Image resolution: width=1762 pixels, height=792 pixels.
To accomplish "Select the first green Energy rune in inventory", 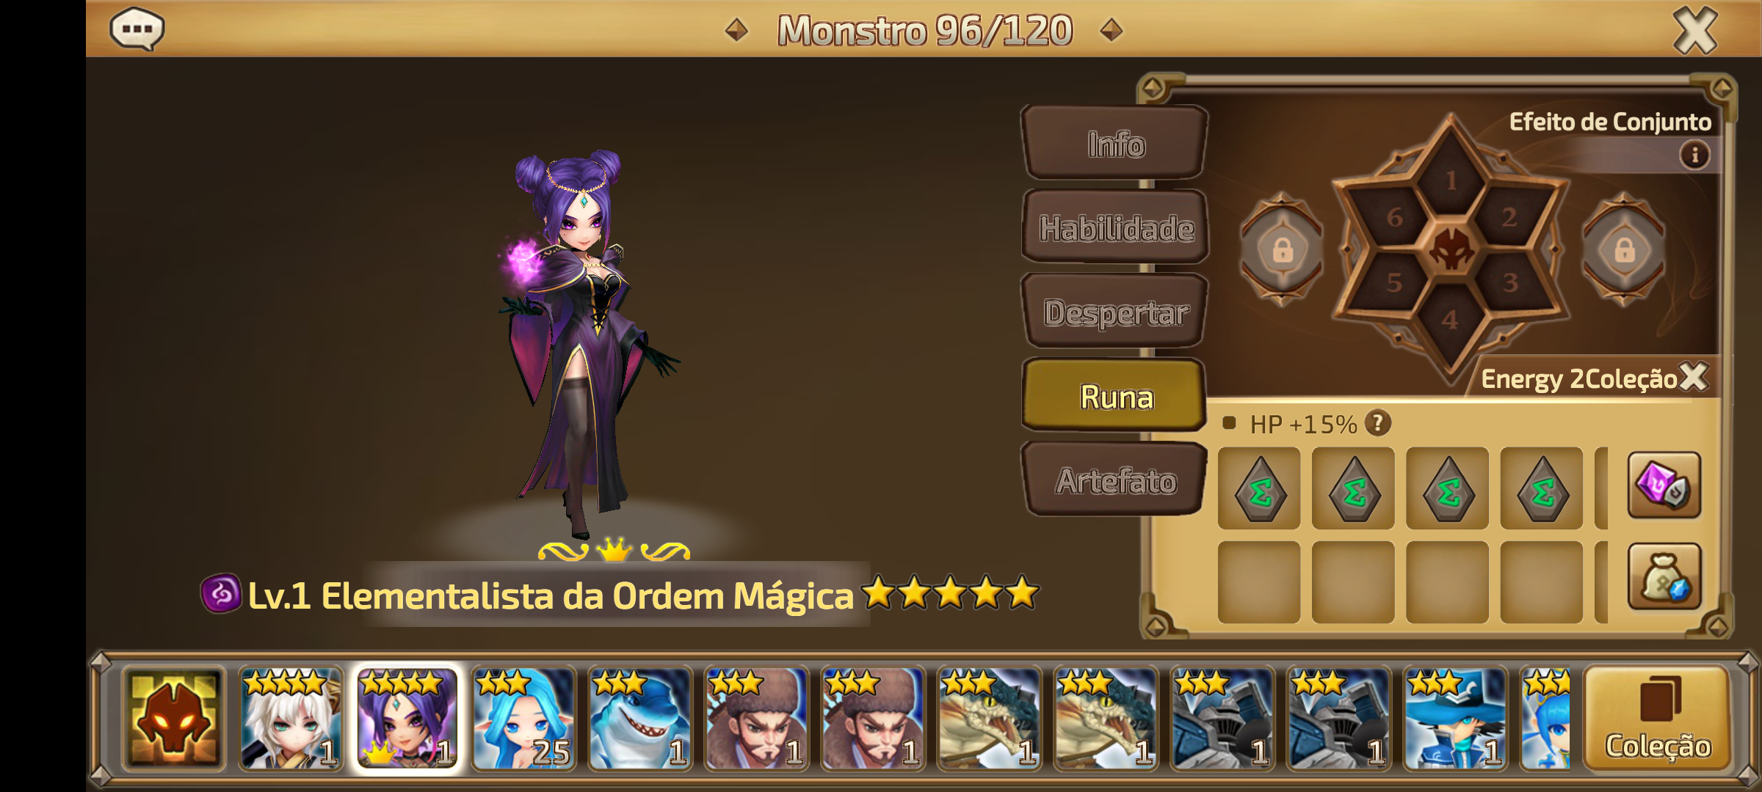I will [1259, 488].
